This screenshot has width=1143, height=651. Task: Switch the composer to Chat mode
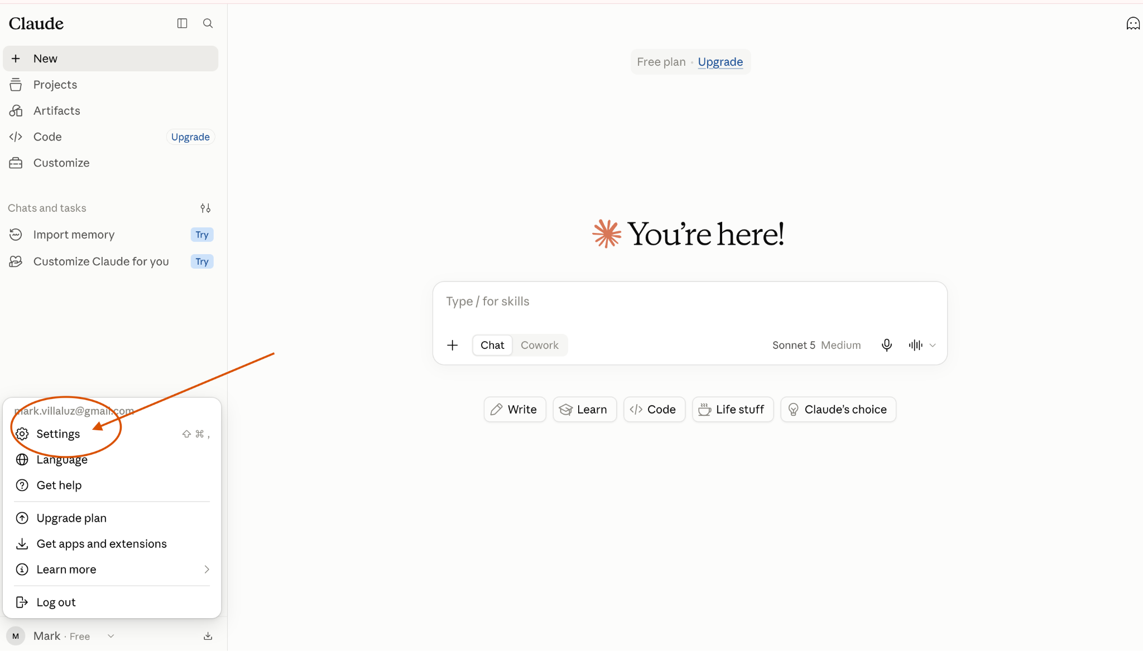tap(492, 345)
